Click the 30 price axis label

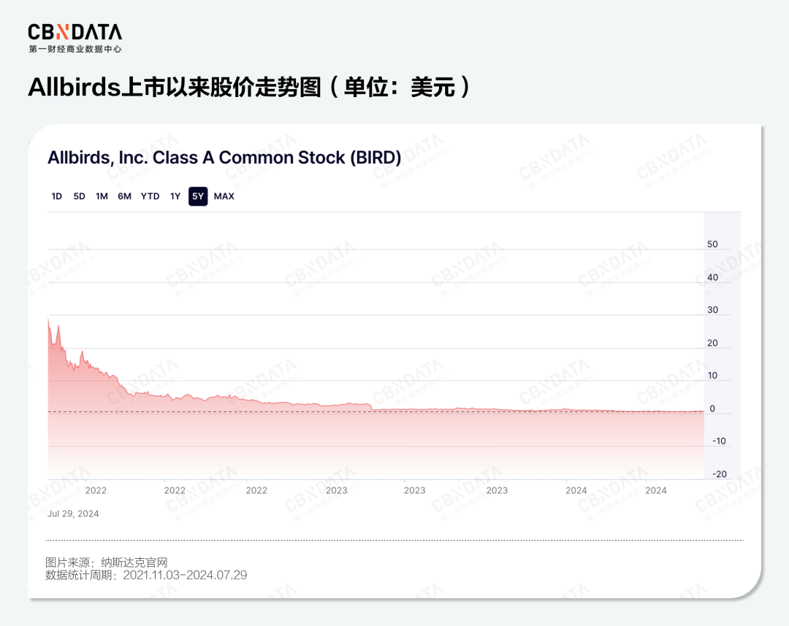coord(713,310)
